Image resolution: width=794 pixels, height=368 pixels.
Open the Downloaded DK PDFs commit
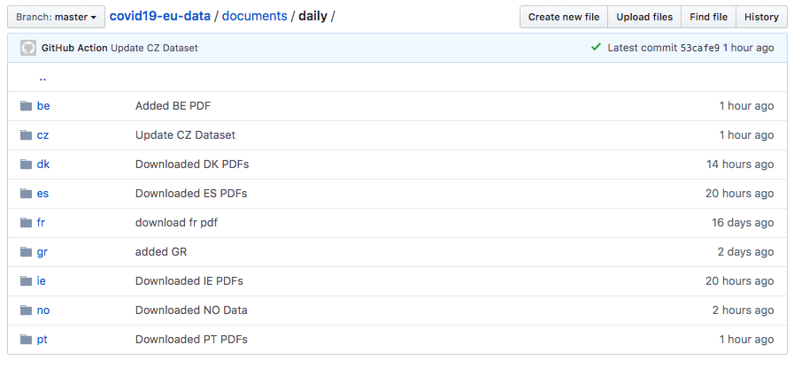[x=192, y=164]
